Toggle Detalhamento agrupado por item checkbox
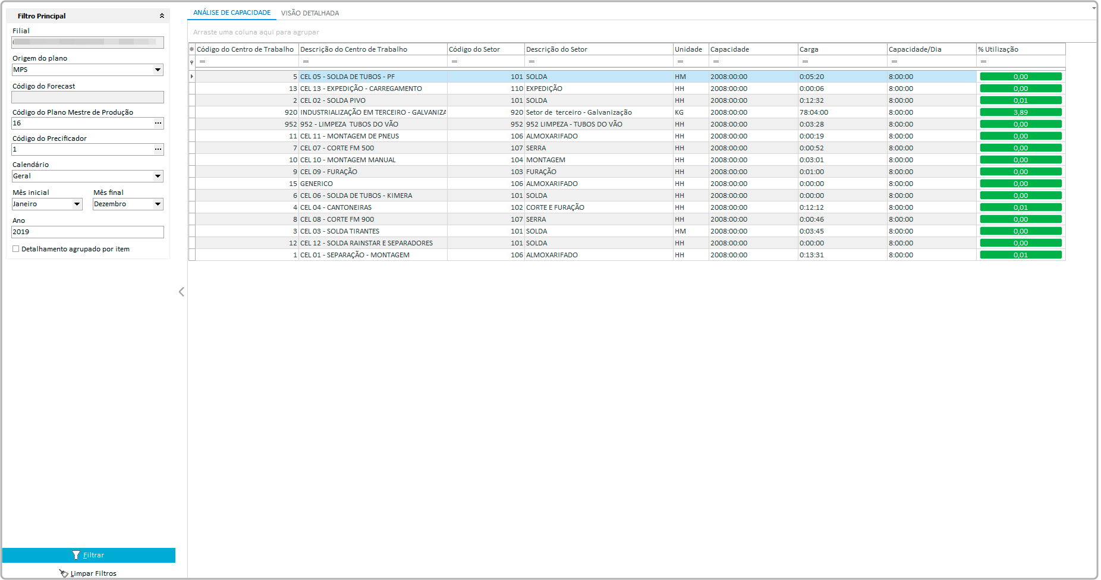Image resolution: width=1101 pixels, height=580 pixels. [16, 249]
